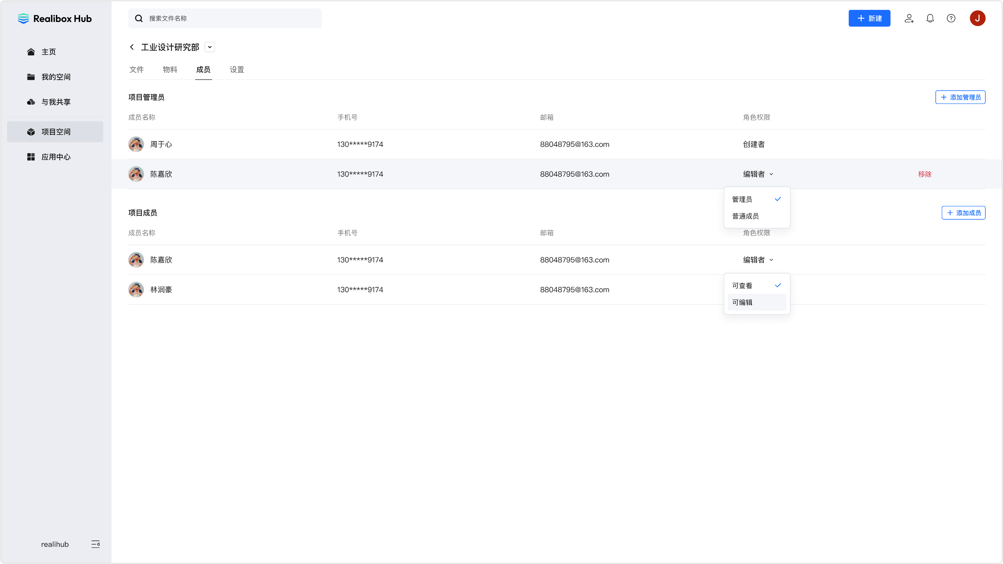This screenshot has height=564, width=1003.
Task: Click 周于心 avatar in manager list
Action: coord(136,145)
